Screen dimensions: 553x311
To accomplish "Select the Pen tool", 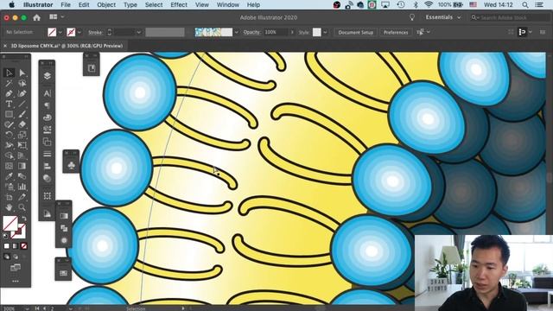I will point(10,93).
